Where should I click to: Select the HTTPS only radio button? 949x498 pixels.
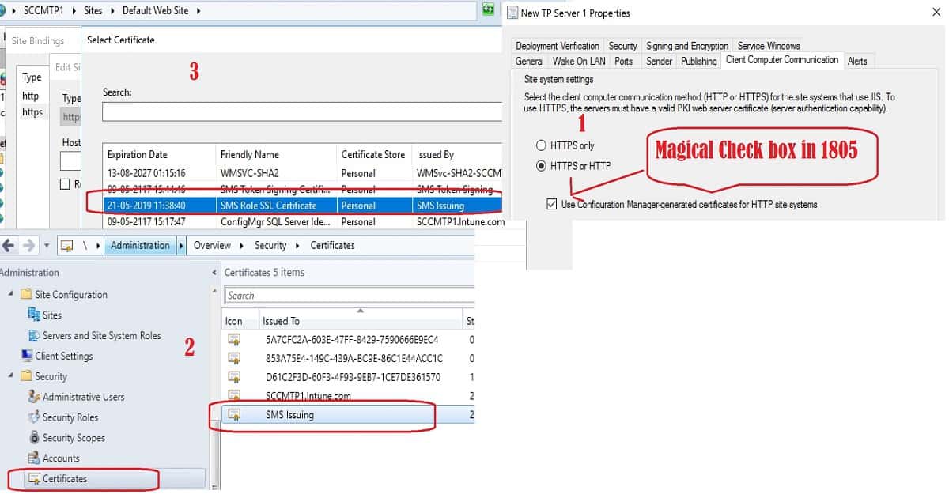[x=541, y=145]
